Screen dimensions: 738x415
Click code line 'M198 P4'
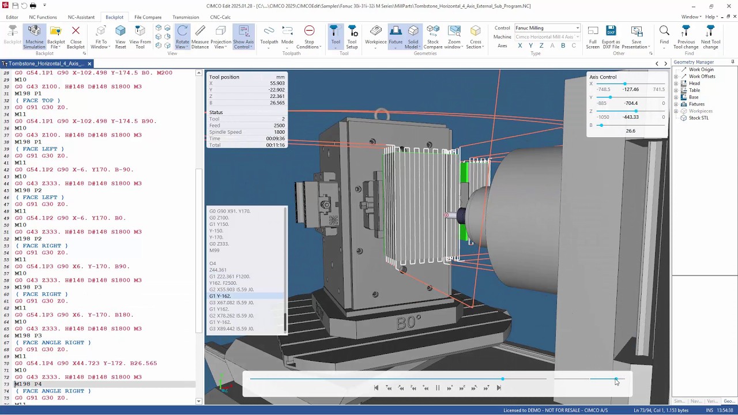click(x=28, y=384)
